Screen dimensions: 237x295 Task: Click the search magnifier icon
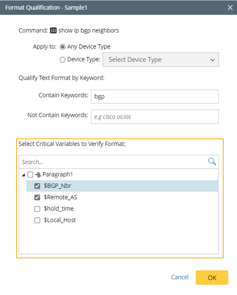pos(212,162)
